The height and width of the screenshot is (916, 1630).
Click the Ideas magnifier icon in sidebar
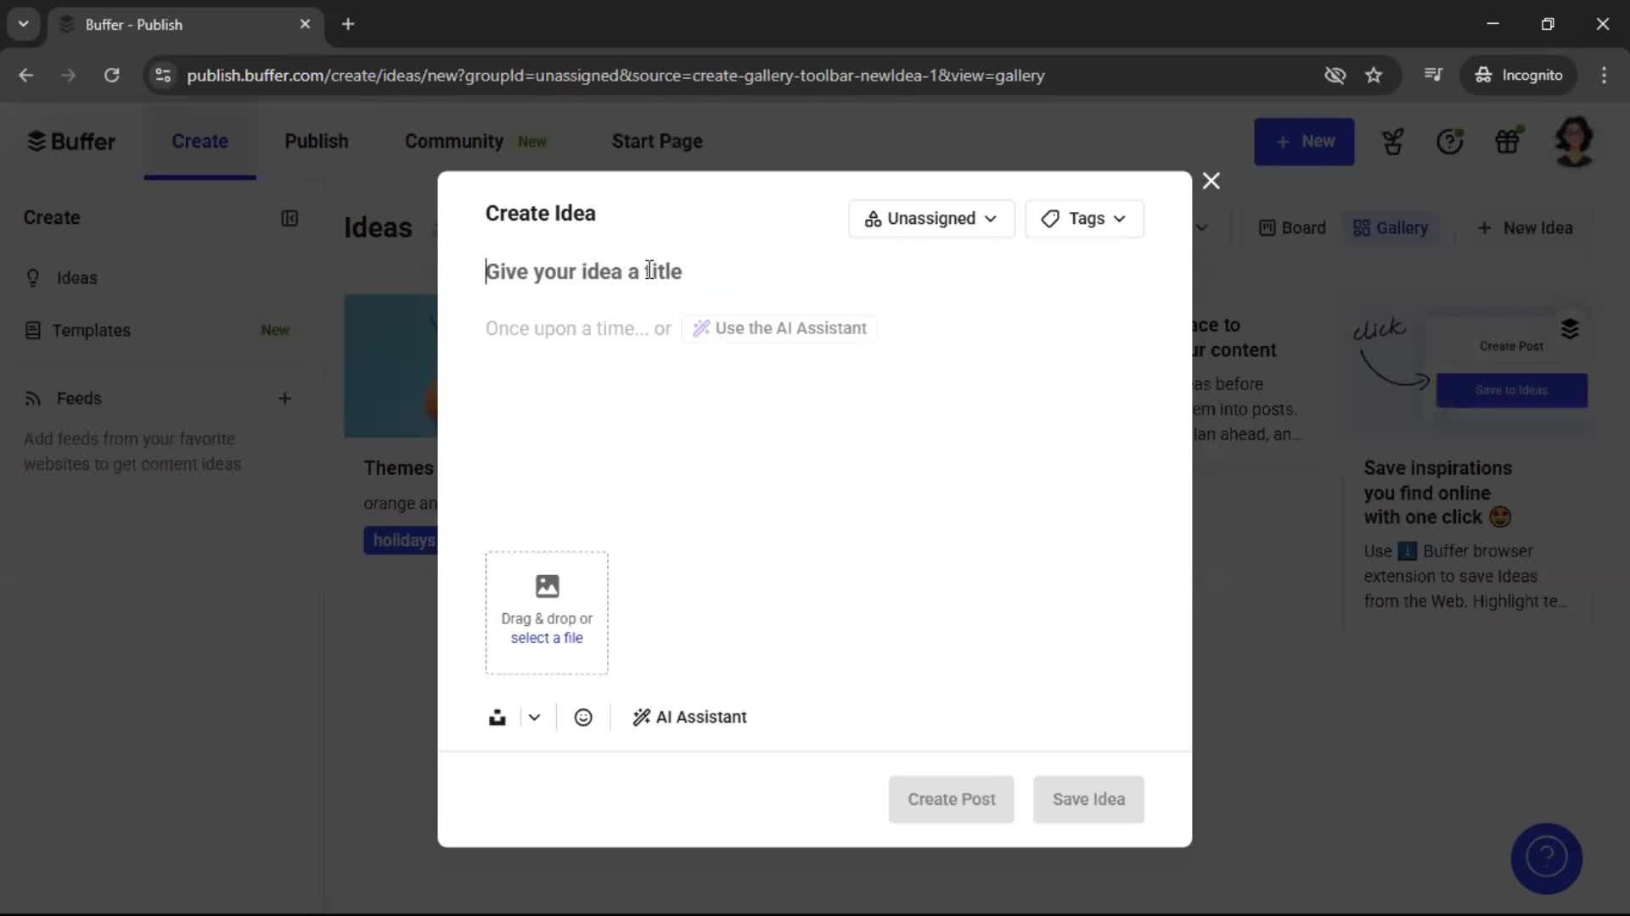click(x=32, y=278)
